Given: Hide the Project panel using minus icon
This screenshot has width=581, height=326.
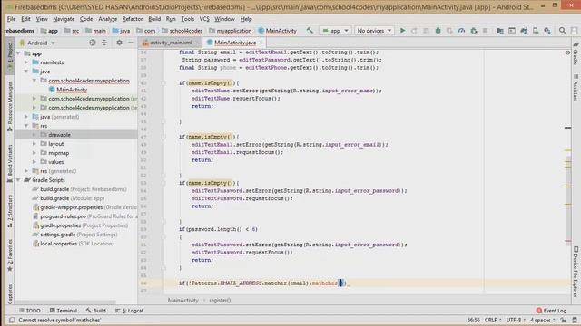Looking at the screenshot, I should 131,43.
